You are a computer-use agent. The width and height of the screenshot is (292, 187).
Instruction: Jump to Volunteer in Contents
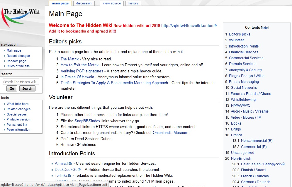(236, 40)
